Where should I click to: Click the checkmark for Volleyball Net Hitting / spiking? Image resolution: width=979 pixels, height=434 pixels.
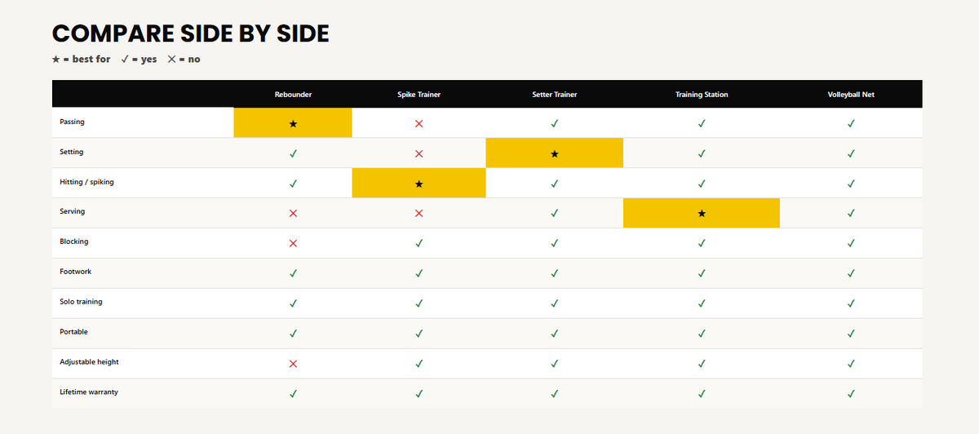pyautogui.click(x=851, y=184)
